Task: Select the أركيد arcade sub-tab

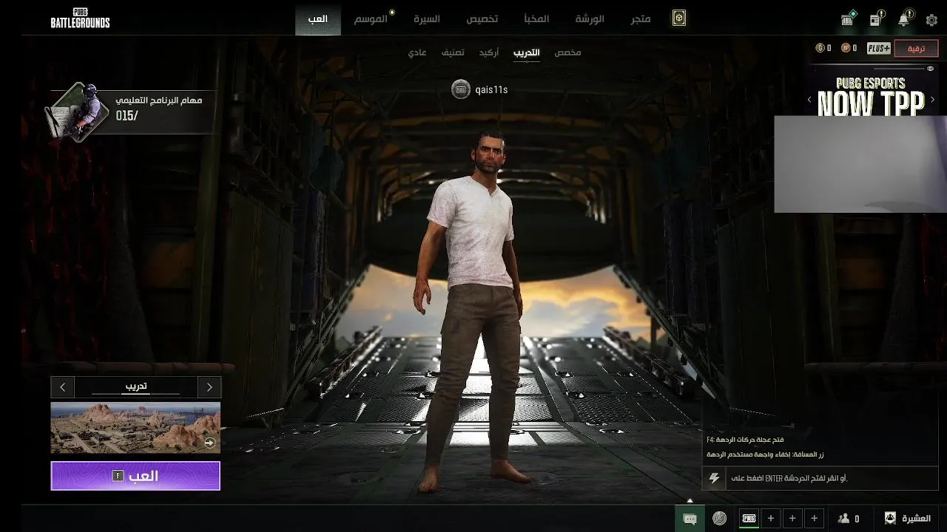Action: [x=488, y=52]
